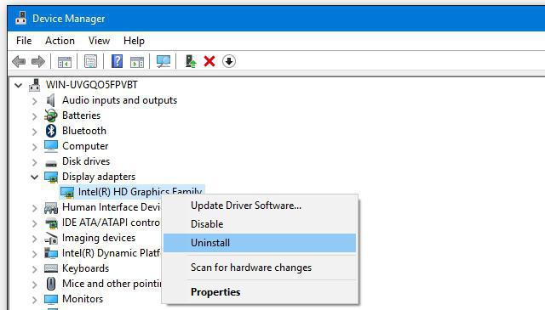Collapse the Display adapters node
545x310 pixels.
34,178
